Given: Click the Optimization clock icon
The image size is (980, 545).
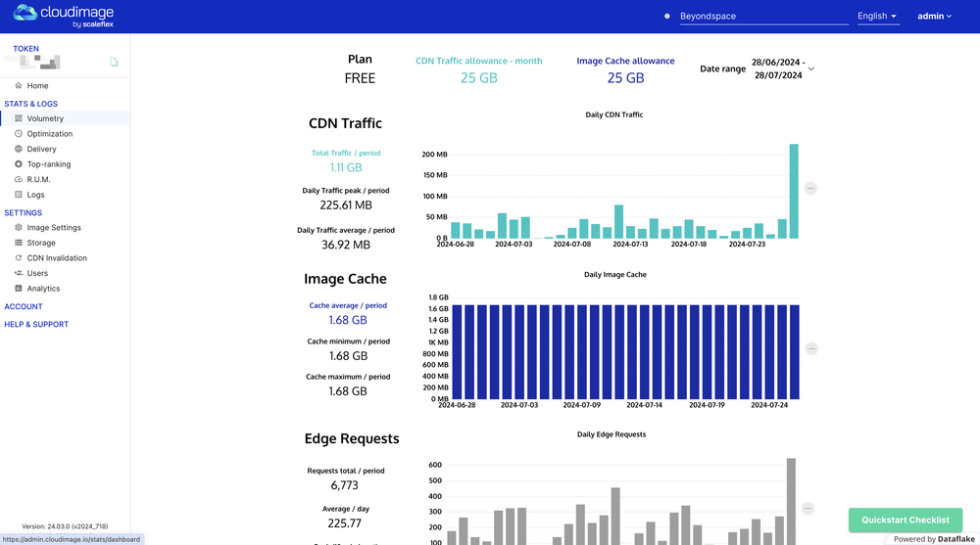Looking at the screenshot, I should point(18,134).
